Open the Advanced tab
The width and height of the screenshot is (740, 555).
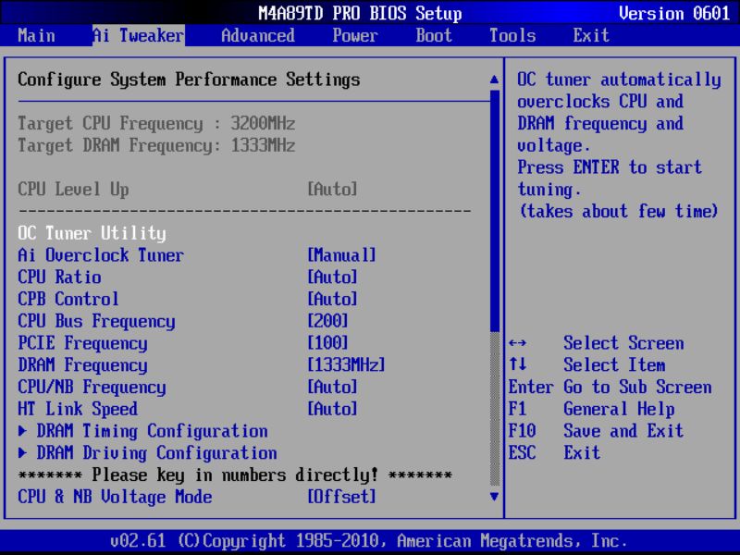point(256,35)
